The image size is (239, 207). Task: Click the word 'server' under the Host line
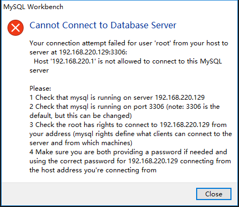39,70
